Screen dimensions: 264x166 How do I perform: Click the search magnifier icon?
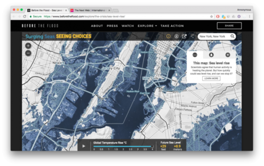tap(232, 36)
